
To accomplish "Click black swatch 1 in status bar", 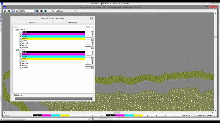I will pos(37,115).
